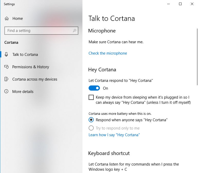Screen dimensions: 198x173
Task: Open Learn how I say Hey Cortana link
Action: 114,135
